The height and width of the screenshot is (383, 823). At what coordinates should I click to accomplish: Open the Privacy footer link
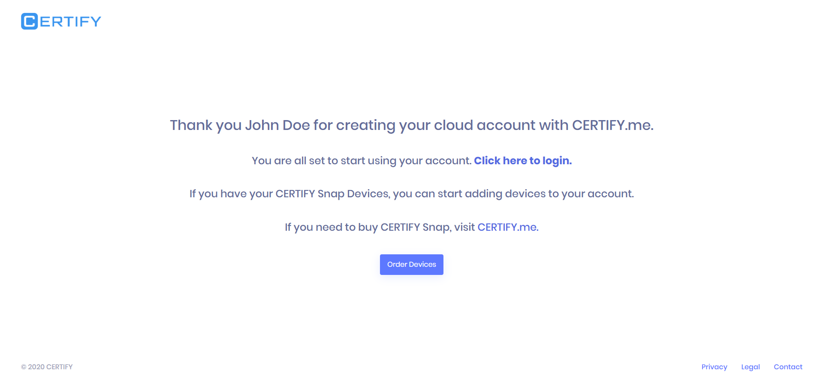tap(714, 367)
